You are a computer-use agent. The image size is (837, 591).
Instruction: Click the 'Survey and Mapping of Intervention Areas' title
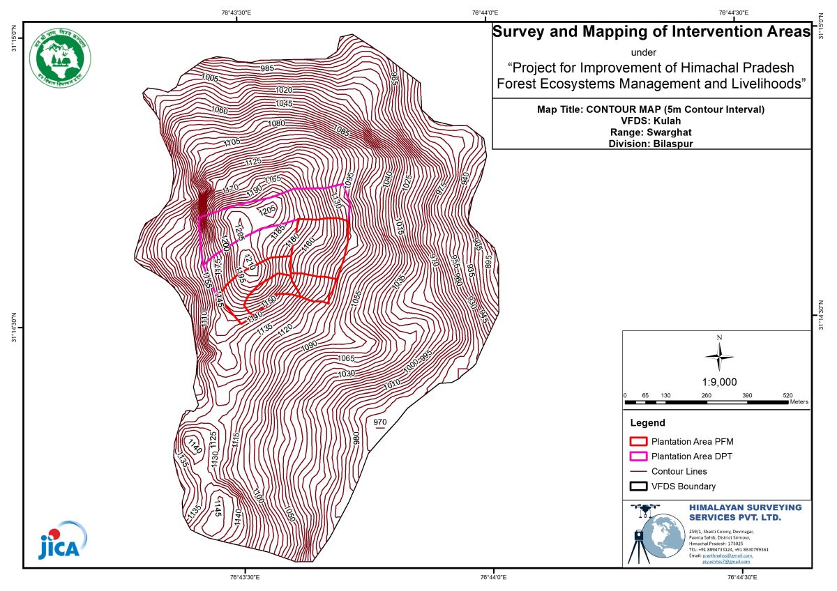click(651, 32)
